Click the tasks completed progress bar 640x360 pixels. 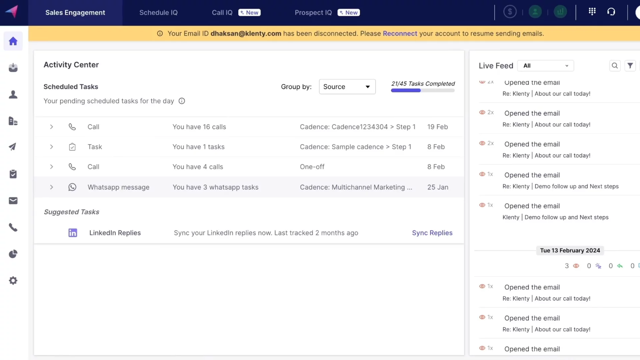[x=422, y=90]
